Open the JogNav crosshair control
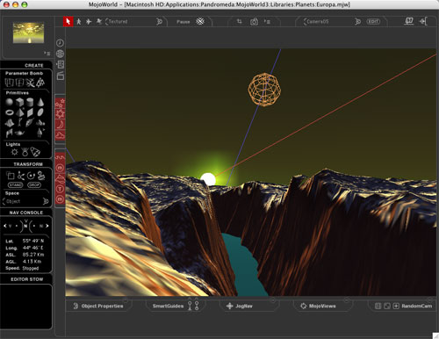The height and width of the screenshot is (339, 439). pos(230,306)
